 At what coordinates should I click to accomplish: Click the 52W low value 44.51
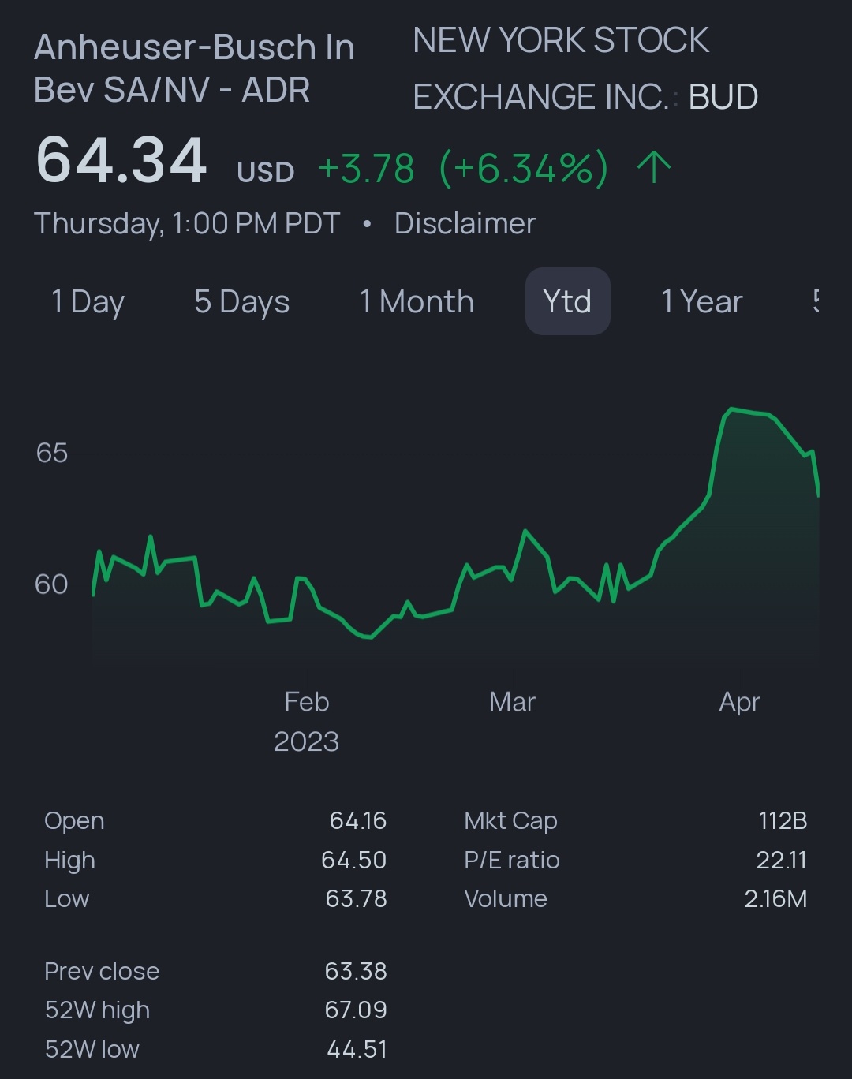[x=357, y=1049]
